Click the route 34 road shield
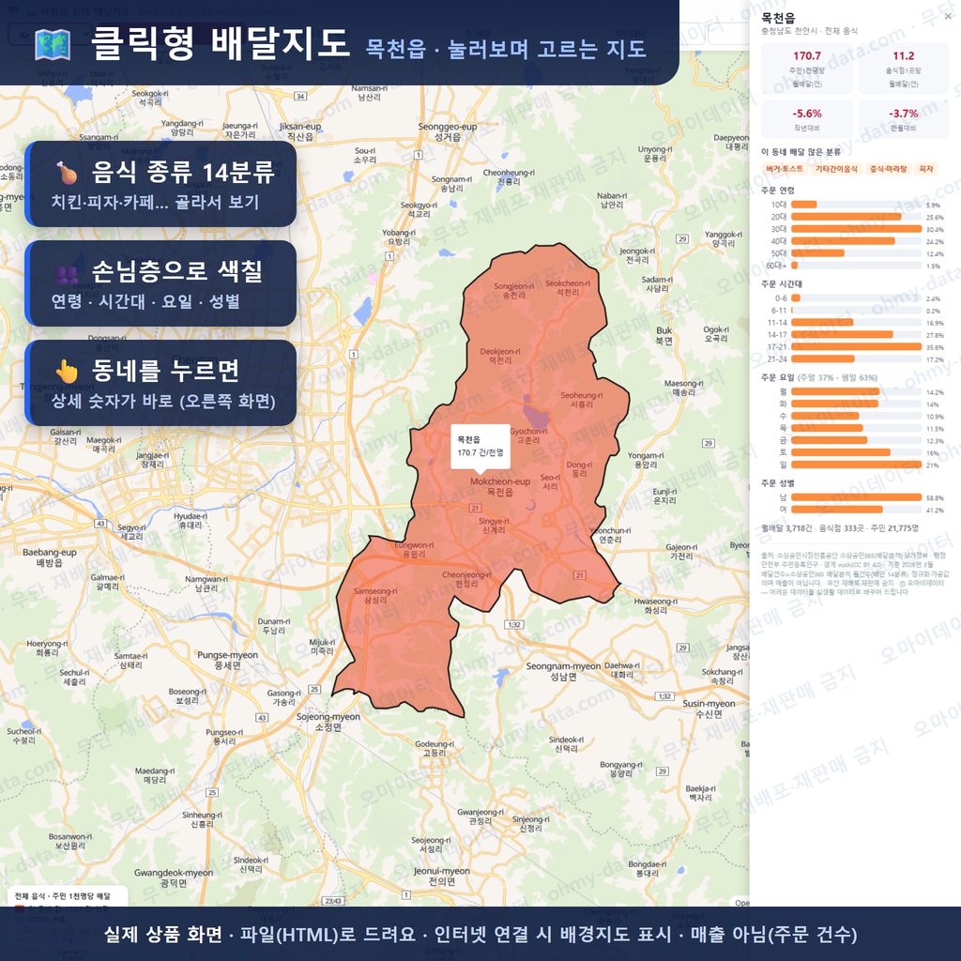961x961 pixels. pos(300,97)
